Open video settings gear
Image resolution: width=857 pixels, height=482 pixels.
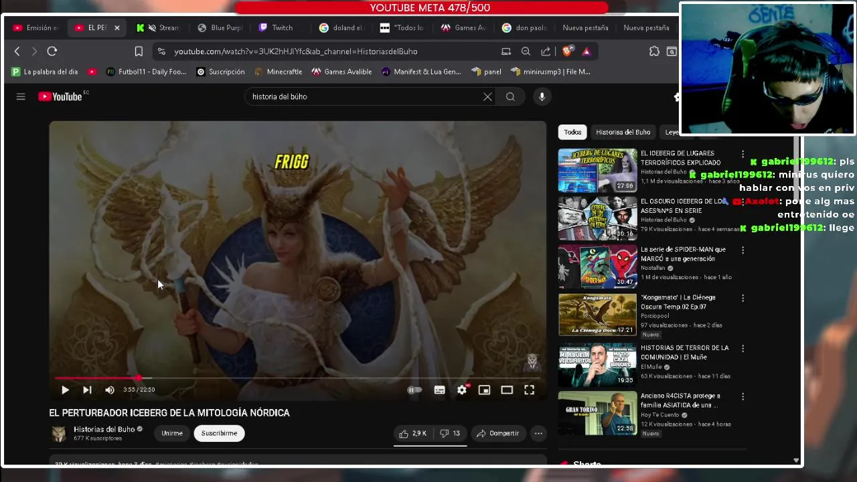coord(462,390)
